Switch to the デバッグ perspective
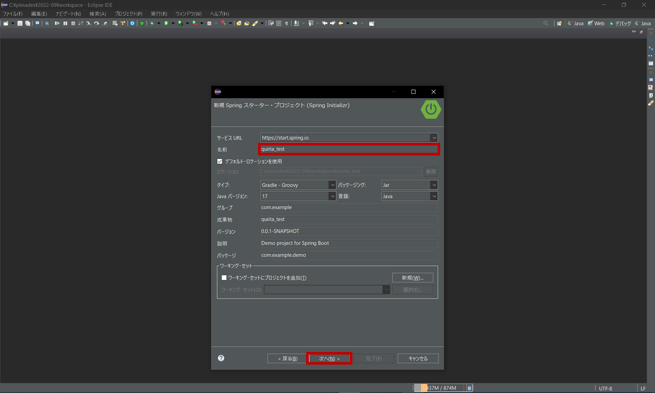The image size is (655, 393). point(621,23)
